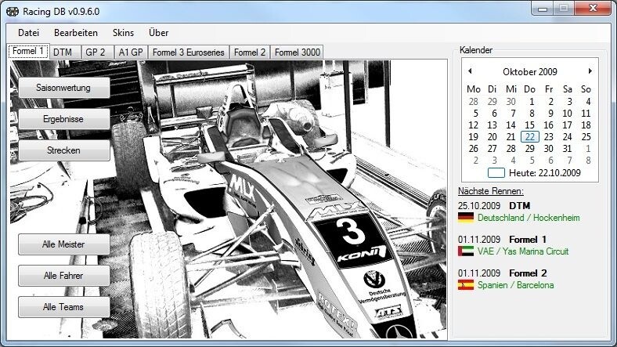Show the Strecken list
This screenshot has height=347, width=617.
pyautogui.click(x=63, y=150)
